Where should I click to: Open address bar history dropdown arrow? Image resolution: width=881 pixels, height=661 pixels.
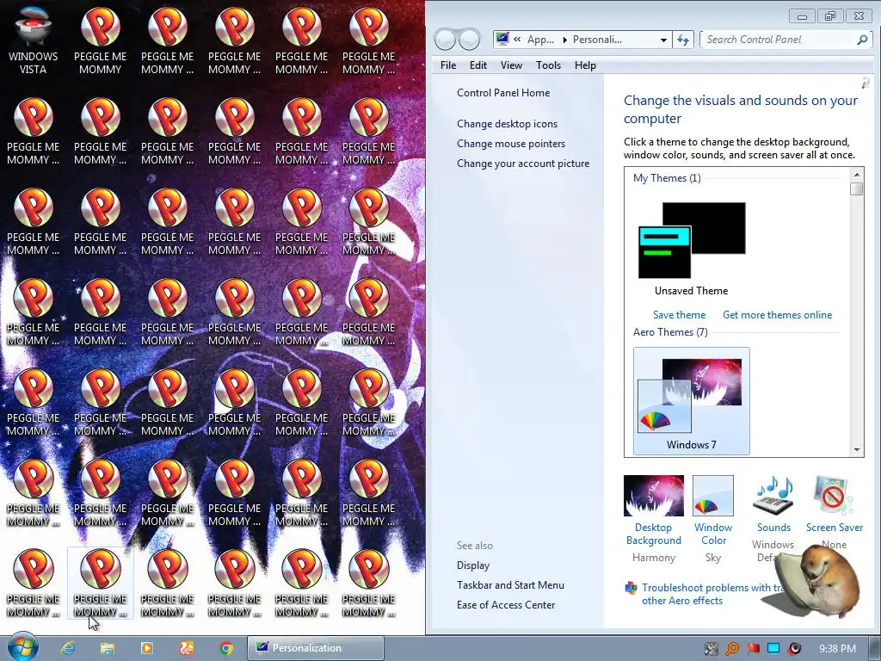(x=663, y=40)
